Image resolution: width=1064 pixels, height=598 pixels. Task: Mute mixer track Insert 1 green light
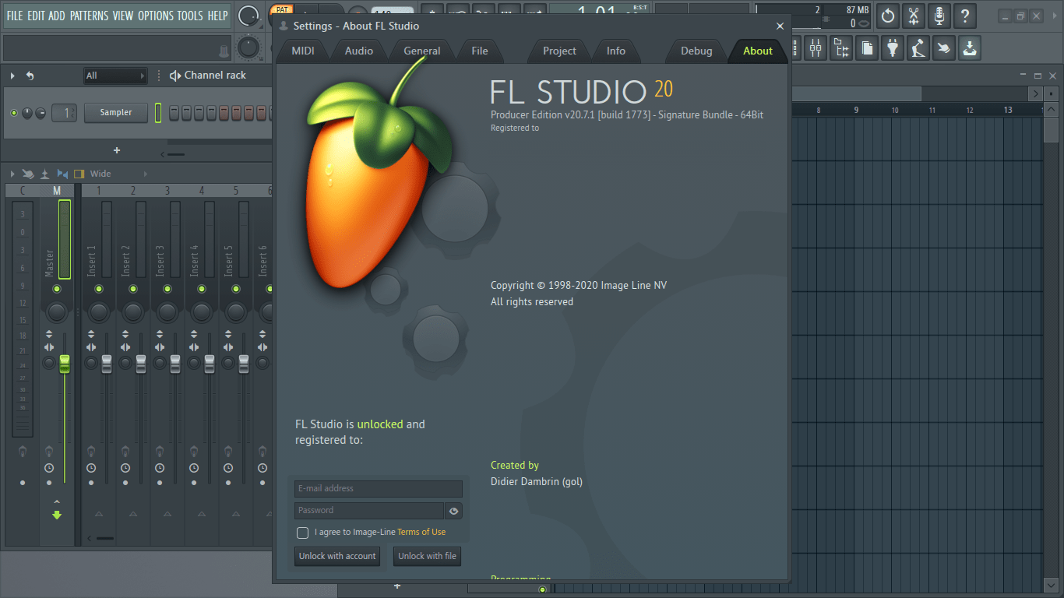click(99, 289)
